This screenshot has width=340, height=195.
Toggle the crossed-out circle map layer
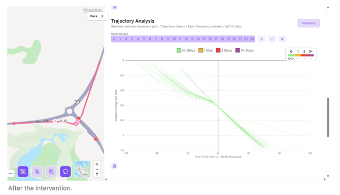click(x=51, y=172)
